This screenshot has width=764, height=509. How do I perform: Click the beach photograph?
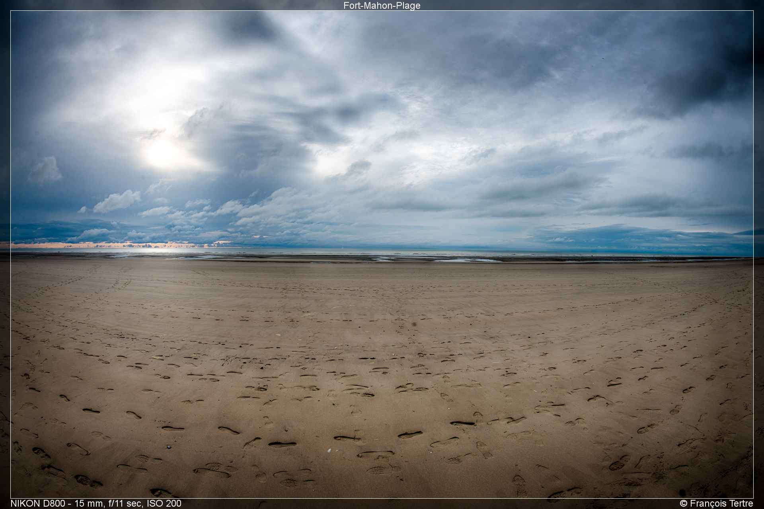click(x=382, y=255)
